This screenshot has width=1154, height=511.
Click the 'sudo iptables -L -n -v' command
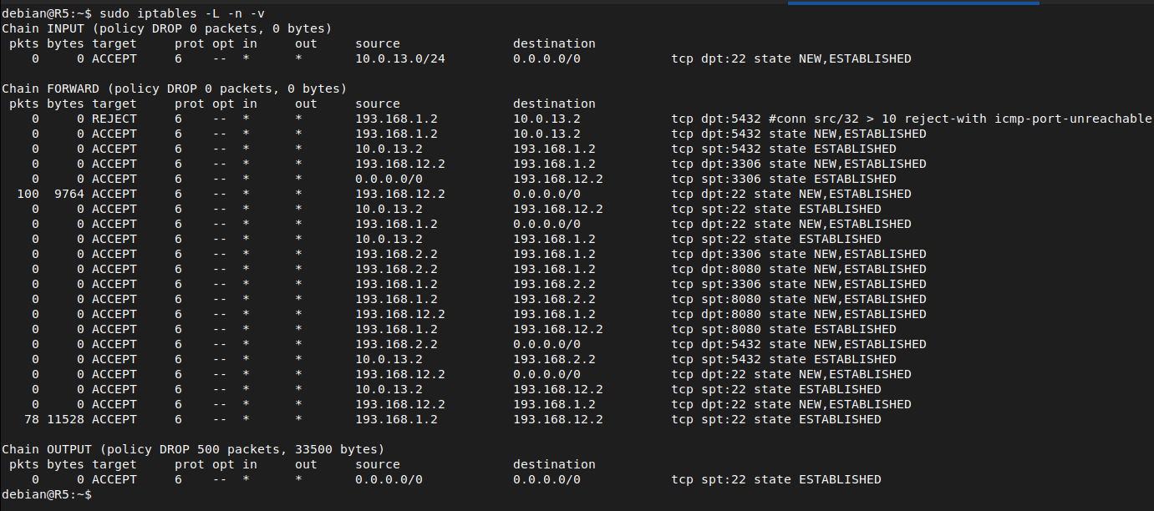182,13
